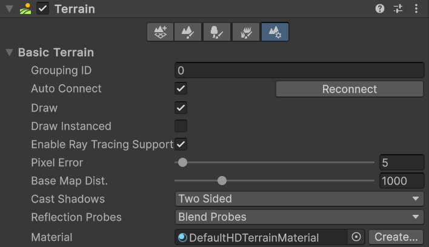Select the Paint Trees tool
The width and height of the screenshot is (429, 247).
tap(217, 32)
